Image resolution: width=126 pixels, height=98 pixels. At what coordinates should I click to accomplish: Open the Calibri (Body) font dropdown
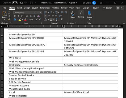coord(34,13)
